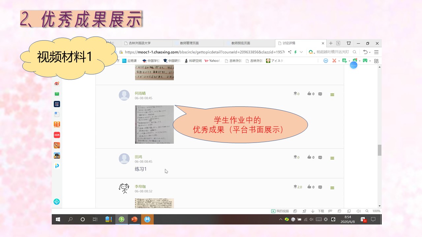Open the more-options menu for 李帛珈's post
Screen dimensions: 422x237
point(332,188)
